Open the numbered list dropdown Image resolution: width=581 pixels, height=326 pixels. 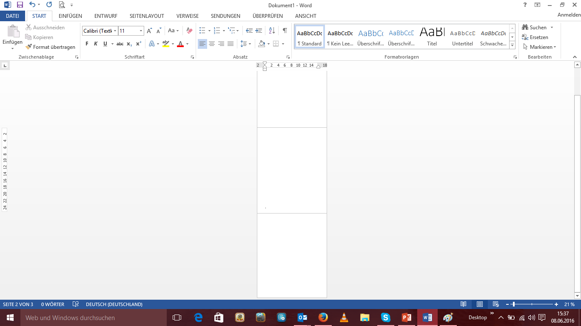[x=224, y=31]
